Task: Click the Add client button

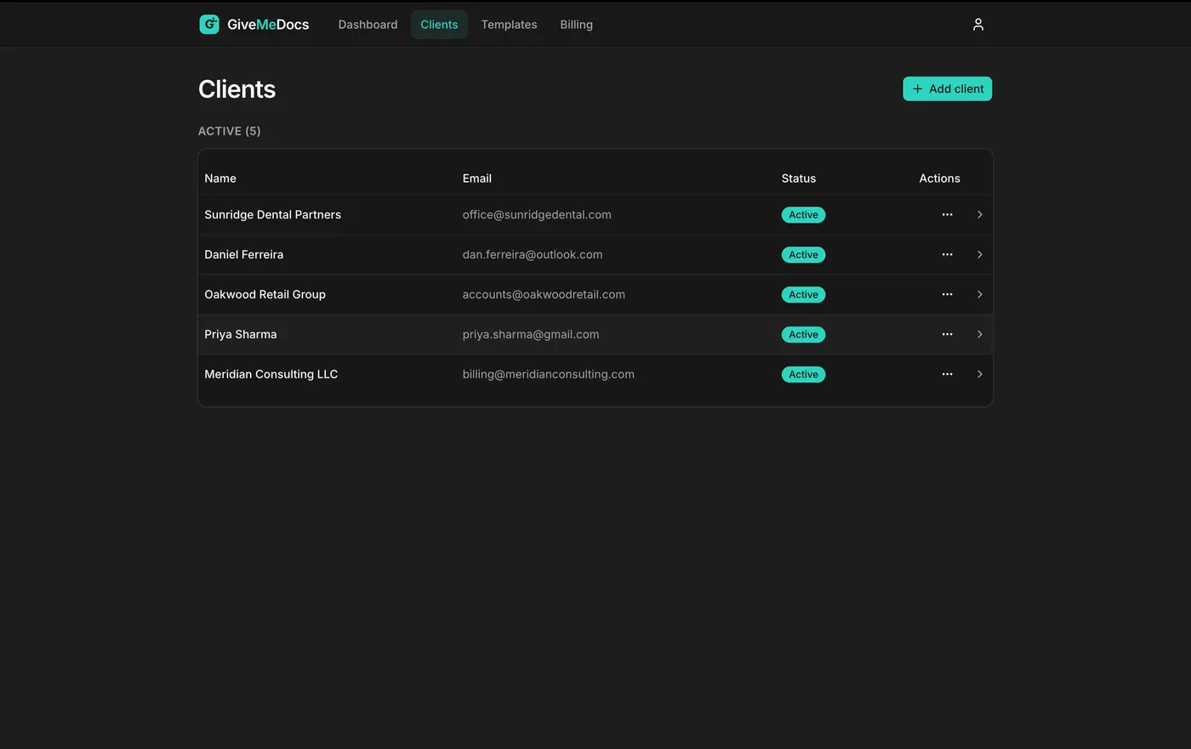Action: pos(947,89)
